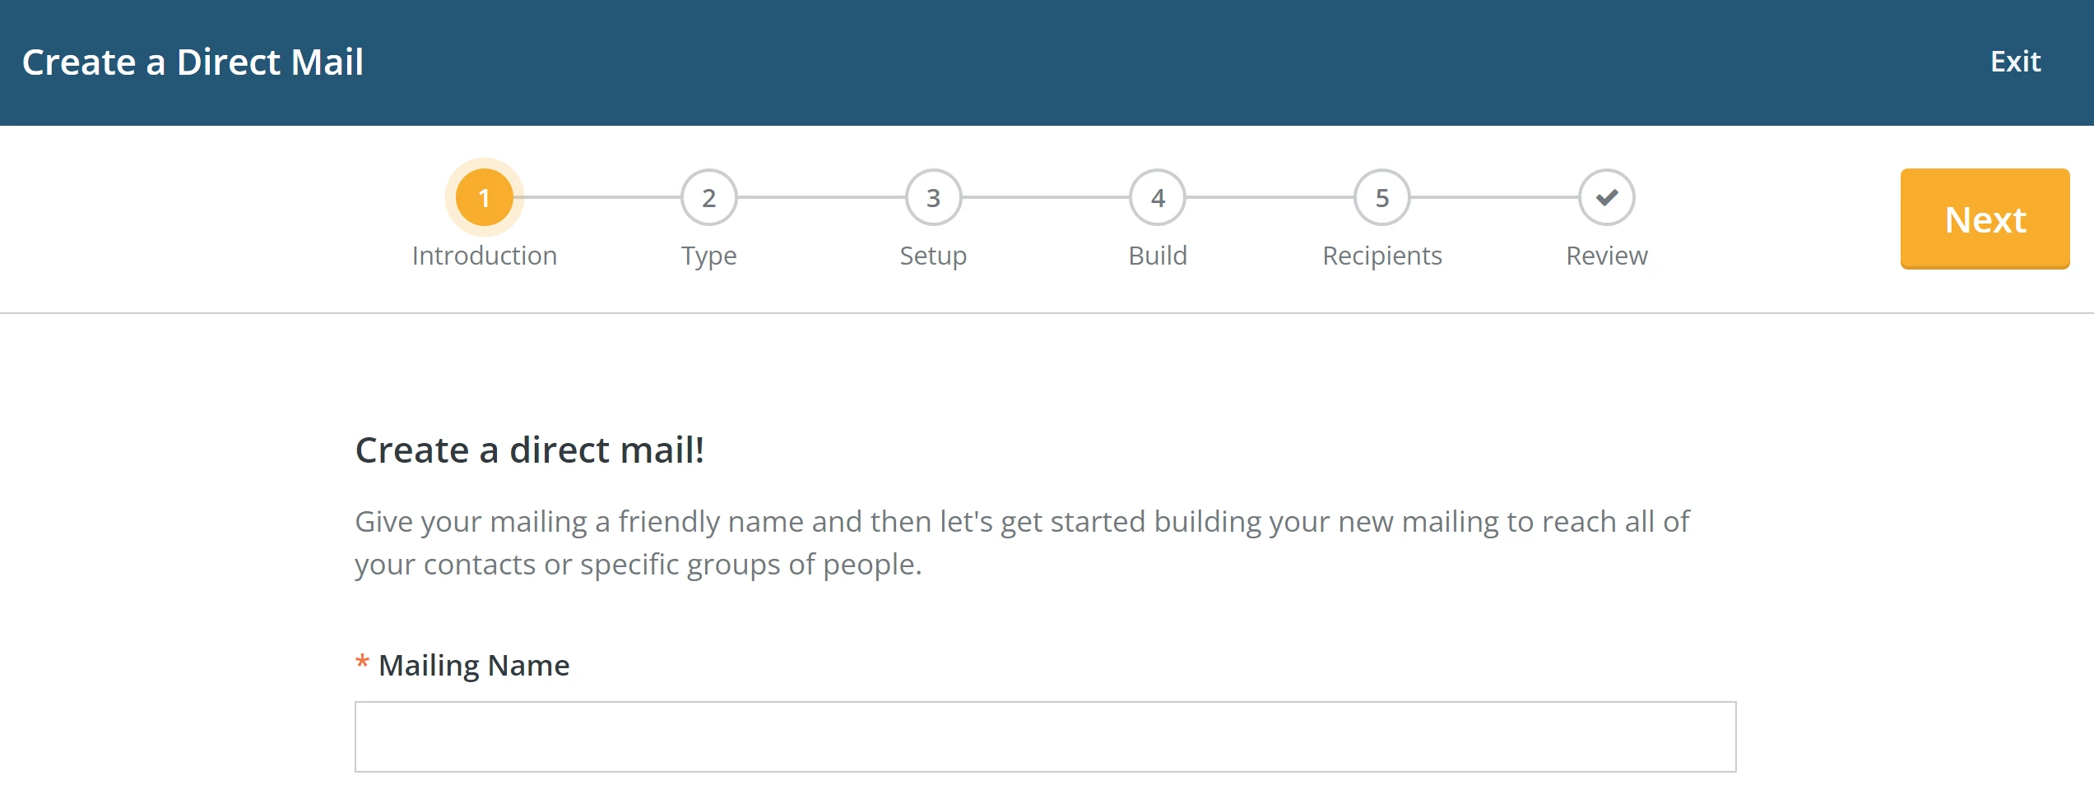The image size is (2094, 789).
Task: Select the Setup step label
Action: pos(932,255)
